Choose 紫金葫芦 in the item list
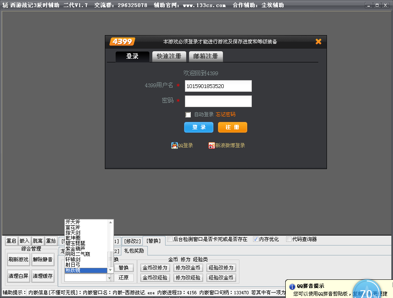Viewport: 393px width, 298px height. (77, 248)
